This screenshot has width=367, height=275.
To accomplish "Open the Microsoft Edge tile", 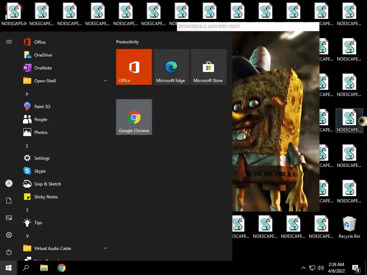I will click(171, 67).
